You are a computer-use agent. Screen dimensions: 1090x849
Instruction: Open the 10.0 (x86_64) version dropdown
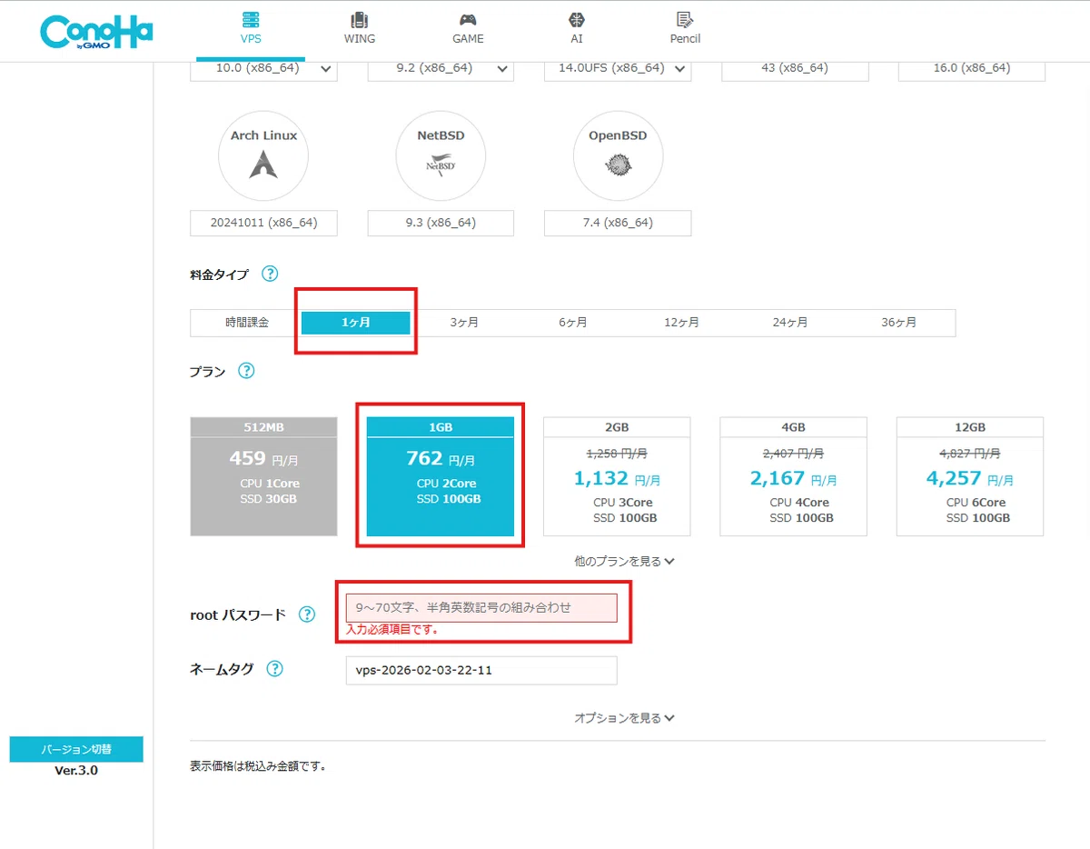(x=263, y=69)
